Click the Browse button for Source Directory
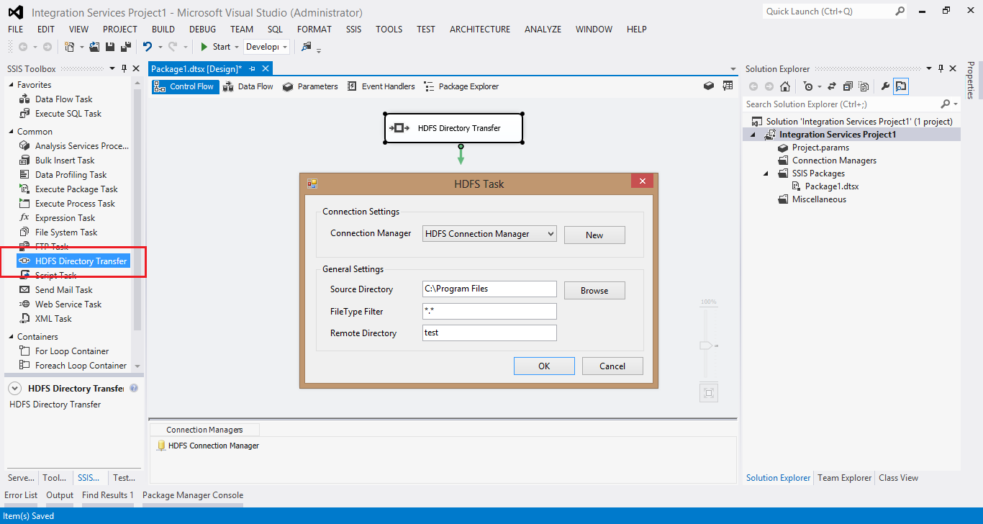The height and width of the screenshot is (524, 983). tap(594, 291)
